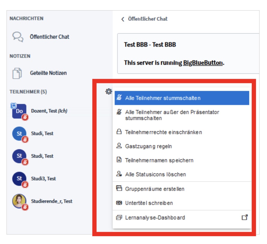Image resolution: width=267 pixels, height=244 pixels.
Task: Click the external link icon beside Lernanalyse-Dashboard
Action: [245, 218]
